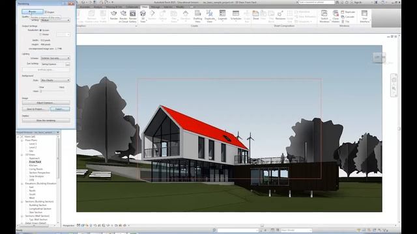Viewport: 417px width, 234px height.
Task: Select Living Room view in browser
Action: (x=36, y=169)
